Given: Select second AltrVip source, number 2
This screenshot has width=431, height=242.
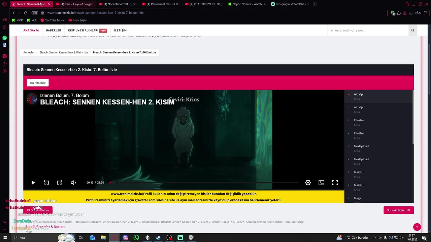Looking at the screenshot, I should [379, 109].
